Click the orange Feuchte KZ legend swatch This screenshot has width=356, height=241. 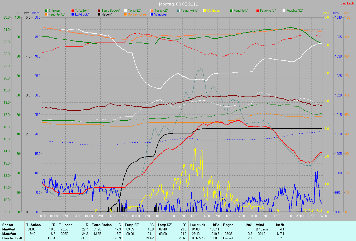46,14
